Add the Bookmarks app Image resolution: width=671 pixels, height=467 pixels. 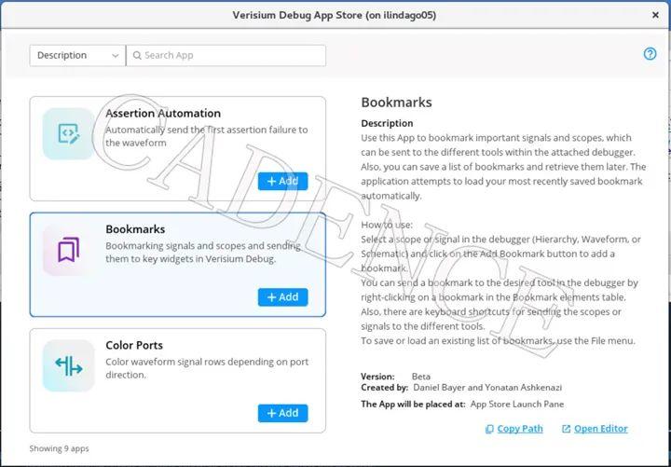[x=282, y=296]
